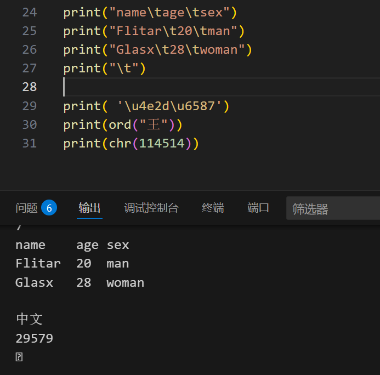Click the ord function call on line 30
The height and width of the screenshot is (375, 380).
pyautogui.click(x=120, y=125)
